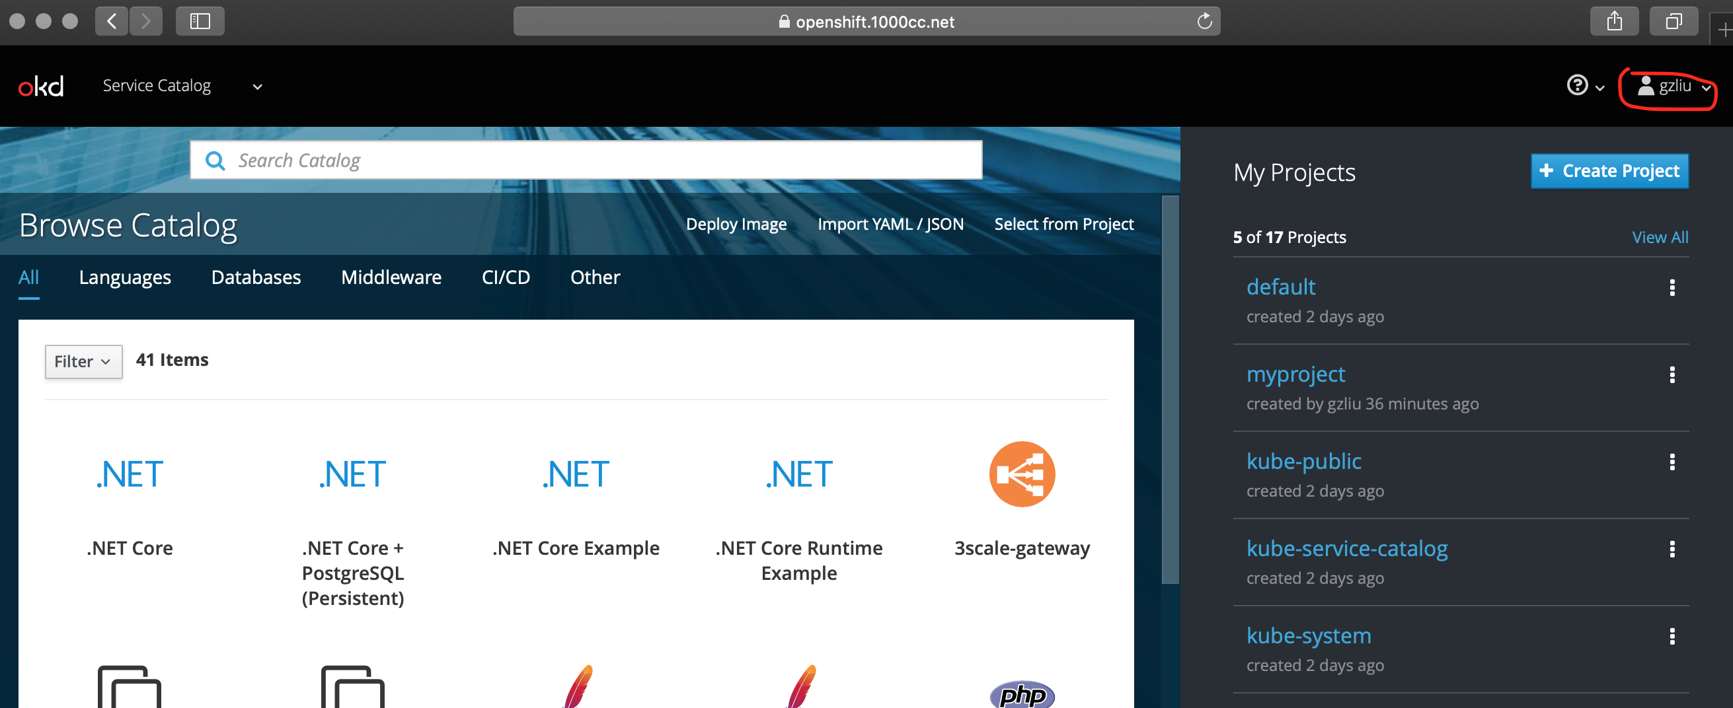1733x708 pixels.
Task: Open the kube-system project
Action: click(x=1309, y=636)
